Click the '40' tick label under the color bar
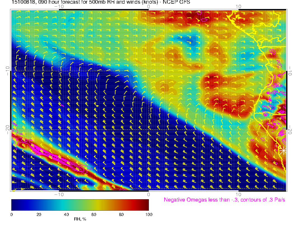 (x=66, y=215)
